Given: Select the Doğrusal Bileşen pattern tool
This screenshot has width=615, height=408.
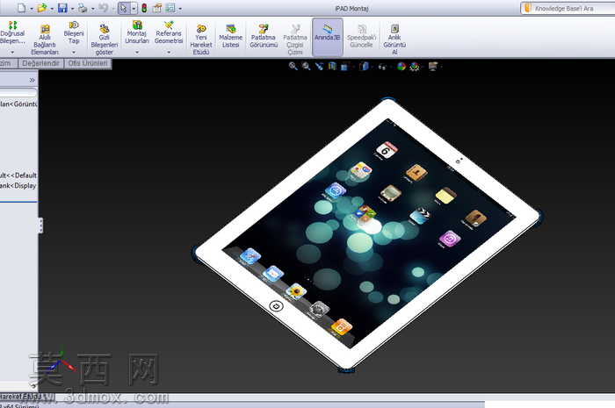Looking at the screenshot, I should [12, 32].
